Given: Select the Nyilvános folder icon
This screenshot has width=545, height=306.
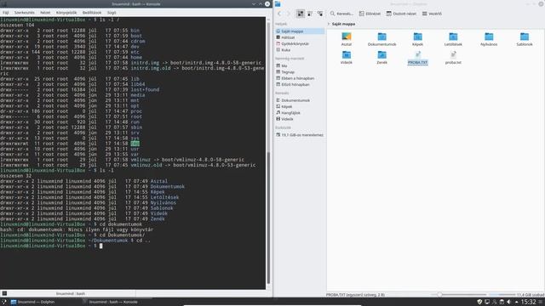Looking at the screenshot, I should (x=489, y=37).
